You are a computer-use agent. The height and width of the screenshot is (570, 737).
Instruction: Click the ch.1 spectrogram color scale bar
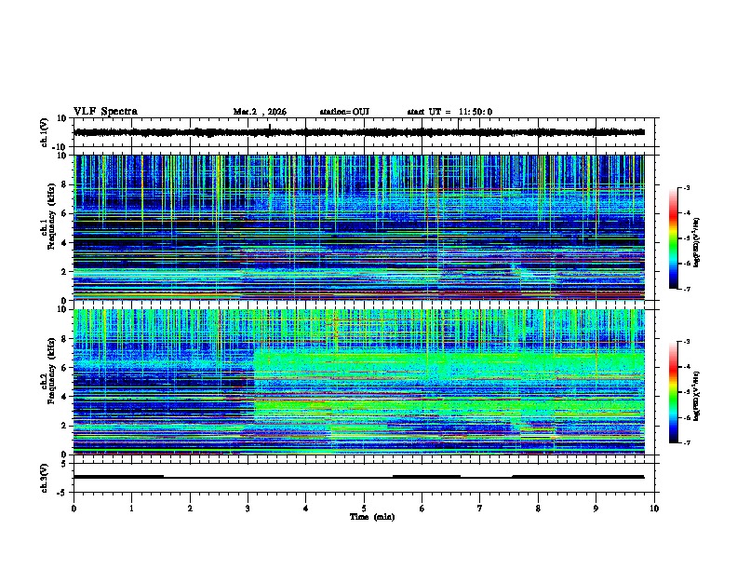coord(674,238)
